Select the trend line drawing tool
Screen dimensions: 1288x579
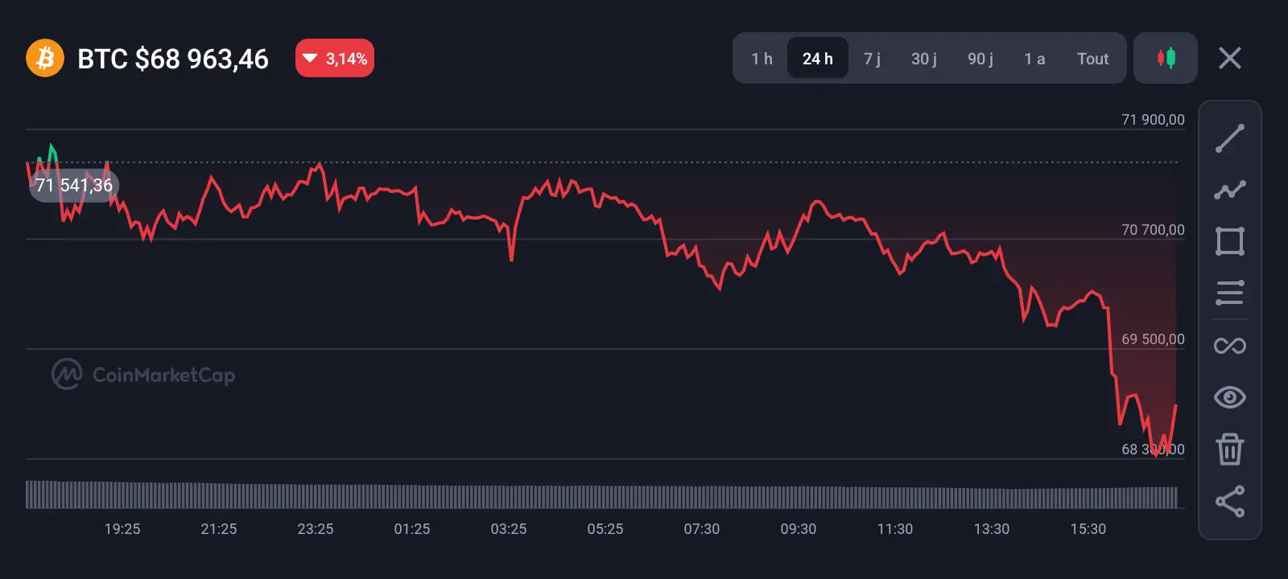click(1230, 138)
